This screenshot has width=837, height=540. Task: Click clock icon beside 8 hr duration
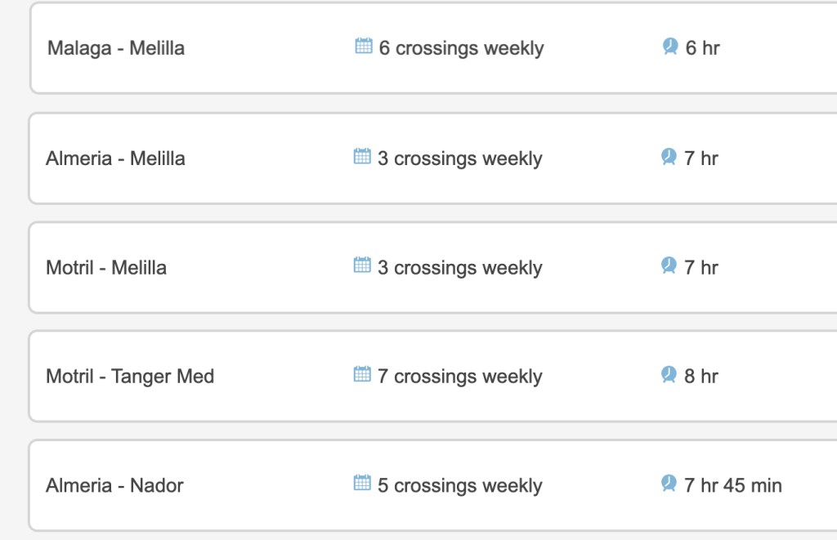coord(669,374)
